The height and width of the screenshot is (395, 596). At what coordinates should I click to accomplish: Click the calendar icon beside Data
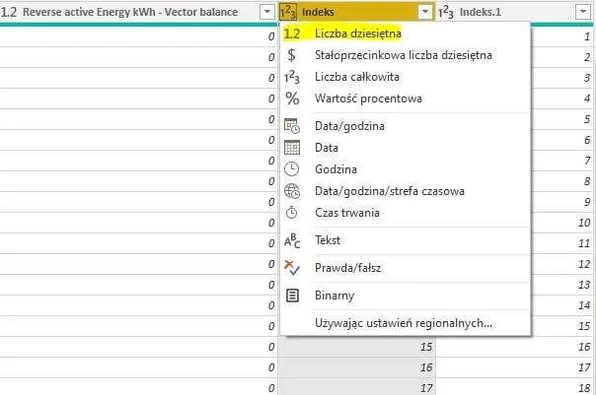click(292, 148)
